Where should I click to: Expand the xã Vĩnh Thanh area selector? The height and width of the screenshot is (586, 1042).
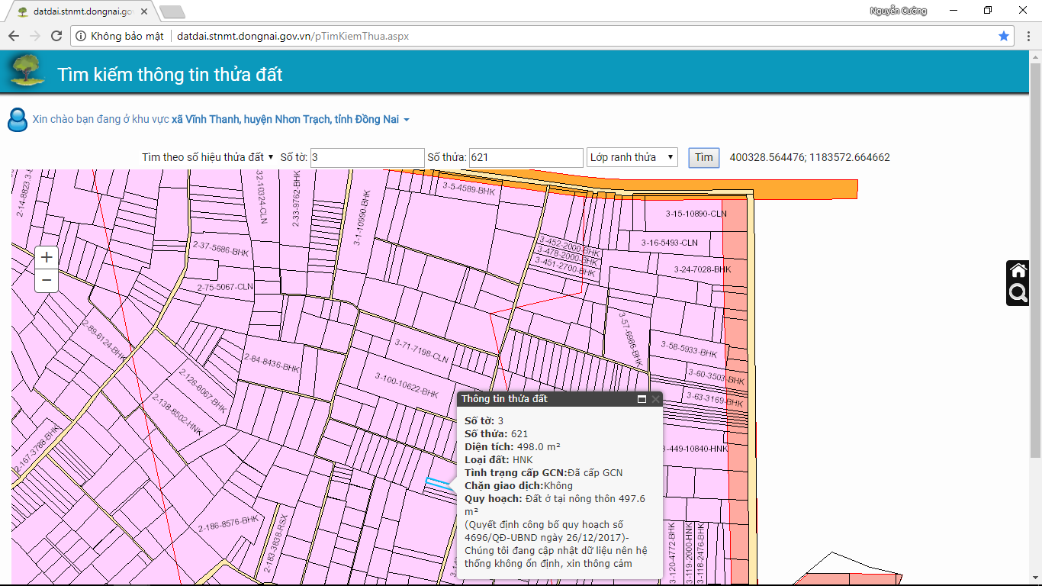point(291,120)
